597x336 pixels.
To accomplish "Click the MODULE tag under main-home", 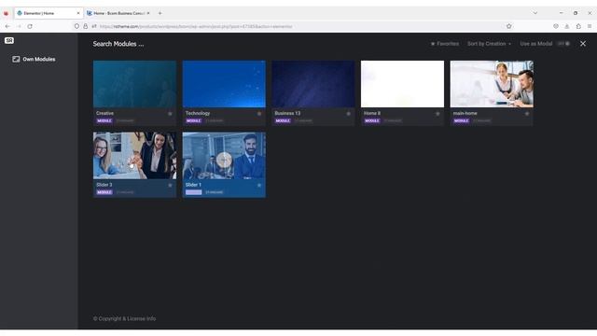I will point(461,120).
